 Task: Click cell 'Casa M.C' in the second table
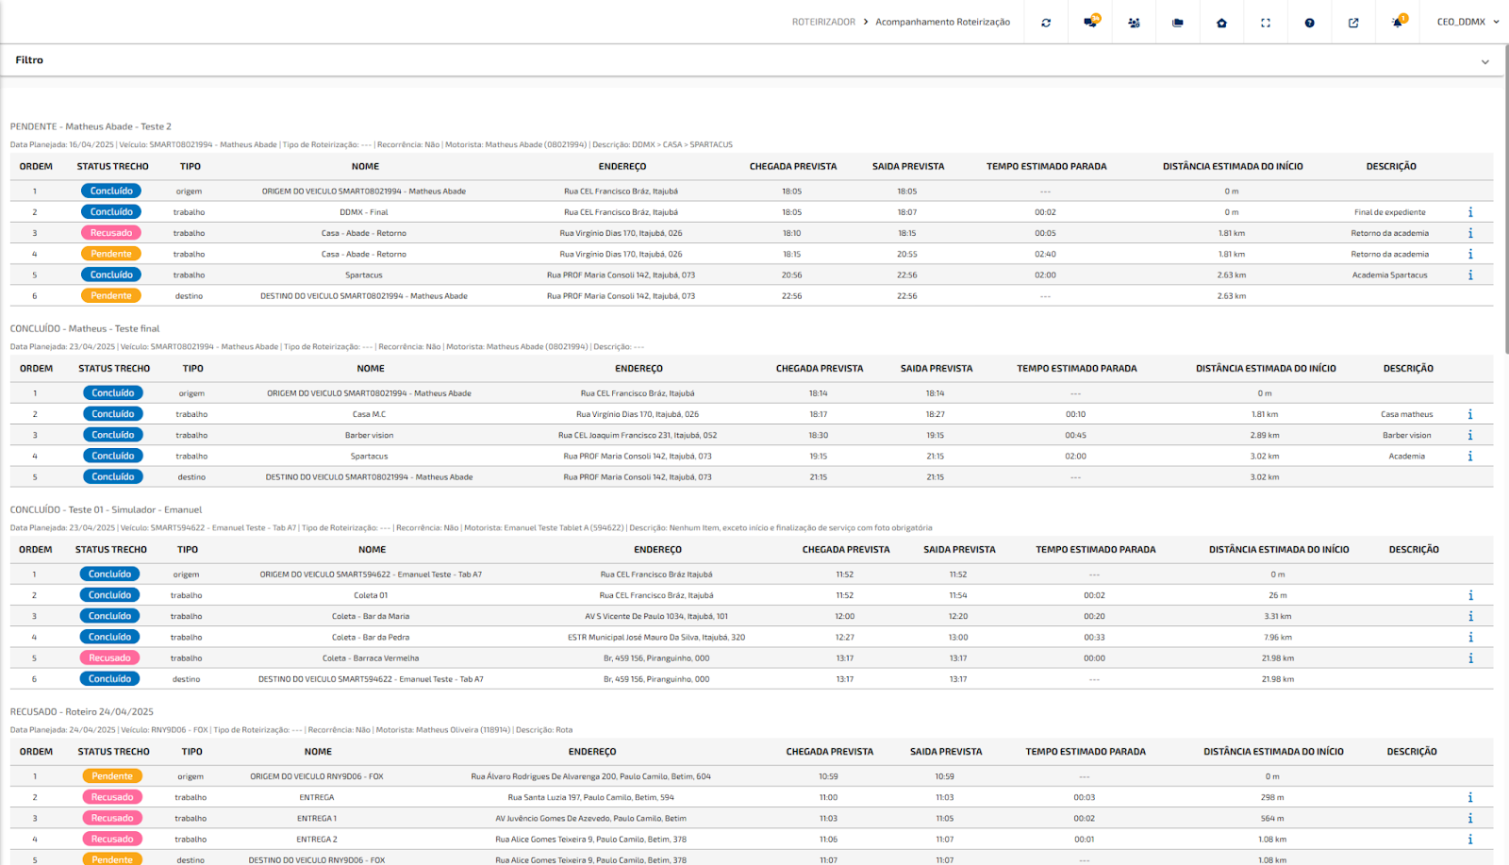(369, 414)
